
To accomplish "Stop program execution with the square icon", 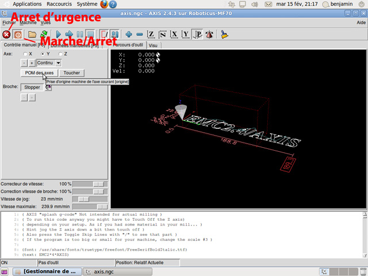I will 90,34.
